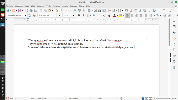Click the suomi language status field
Image resolution: width=178 pixels, height=100 pixels.
coord(100,99)
